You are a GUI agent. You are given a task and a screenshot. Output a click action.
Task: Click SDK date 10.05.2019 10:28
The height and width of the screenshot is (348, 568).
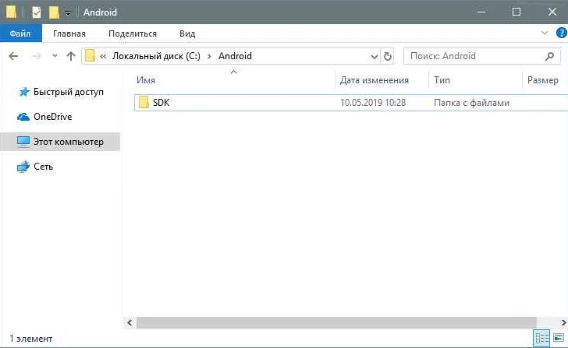[x=373, y=103]
